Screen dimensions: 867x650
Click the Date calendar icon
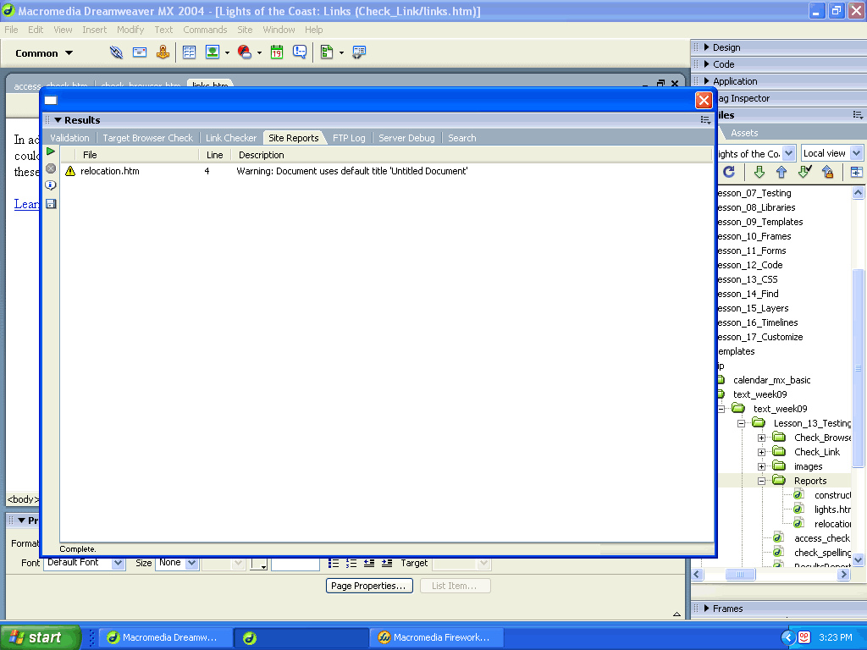[x=277, y=52]
